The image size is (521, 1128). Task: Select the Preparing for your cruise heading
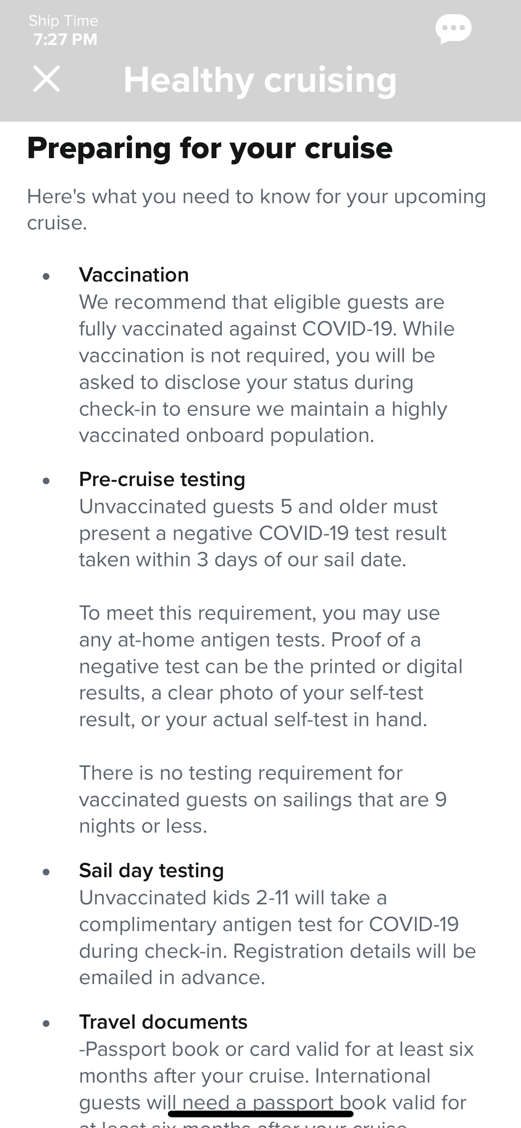point(210,148)
